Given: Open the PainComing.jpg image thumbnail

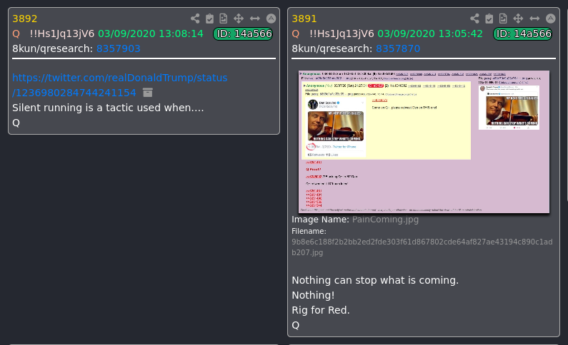Looking at the screenshot, I should [x=424, y=142].
